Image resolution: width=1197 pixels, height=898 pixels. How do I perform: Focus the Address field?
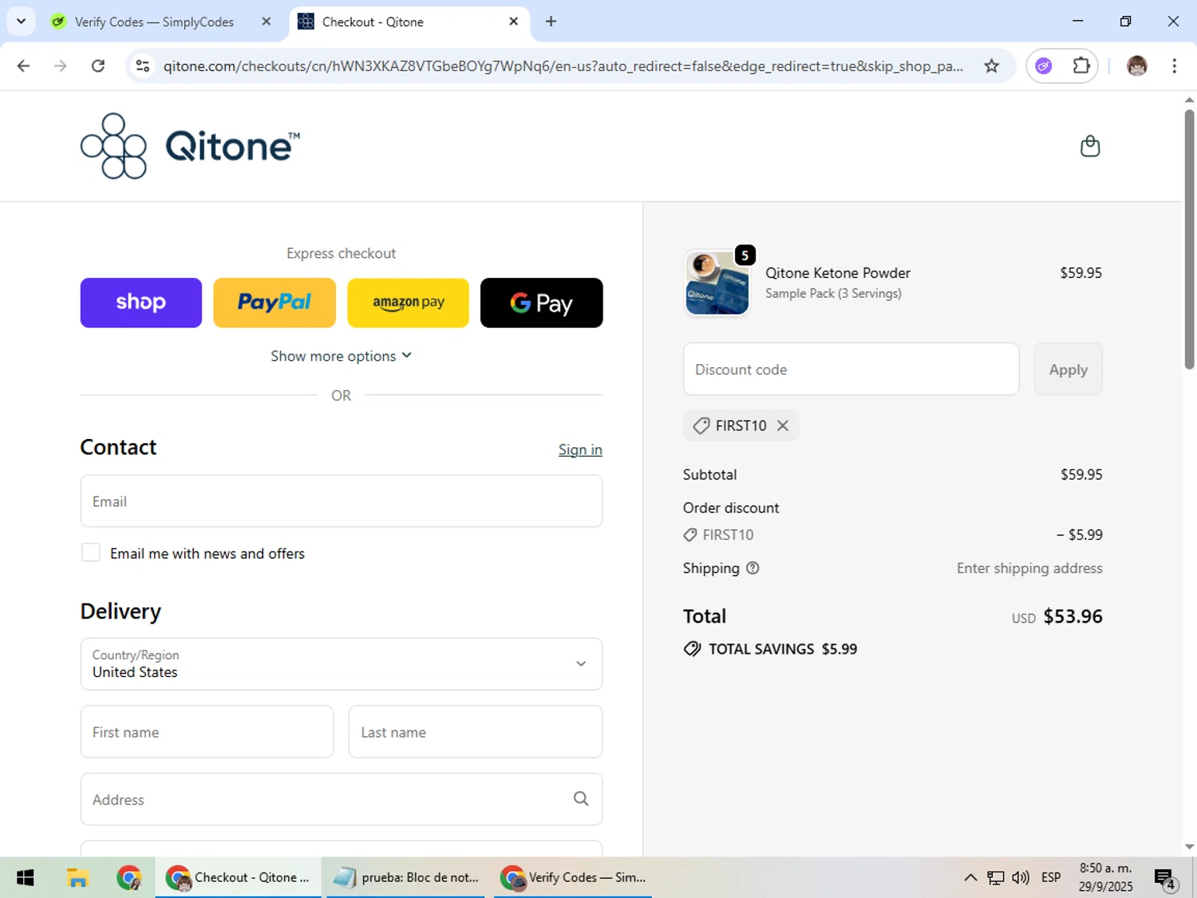341,799
